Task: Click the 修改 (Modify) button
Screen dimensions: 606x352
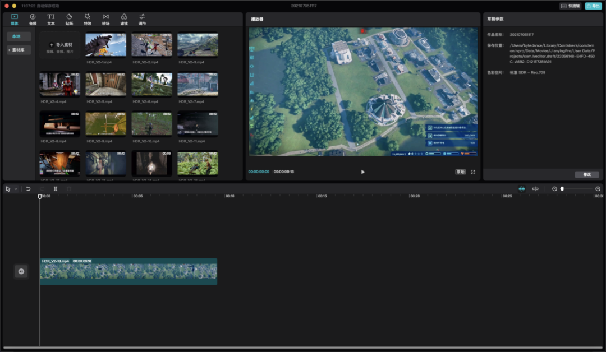Action: coord(587,174)
